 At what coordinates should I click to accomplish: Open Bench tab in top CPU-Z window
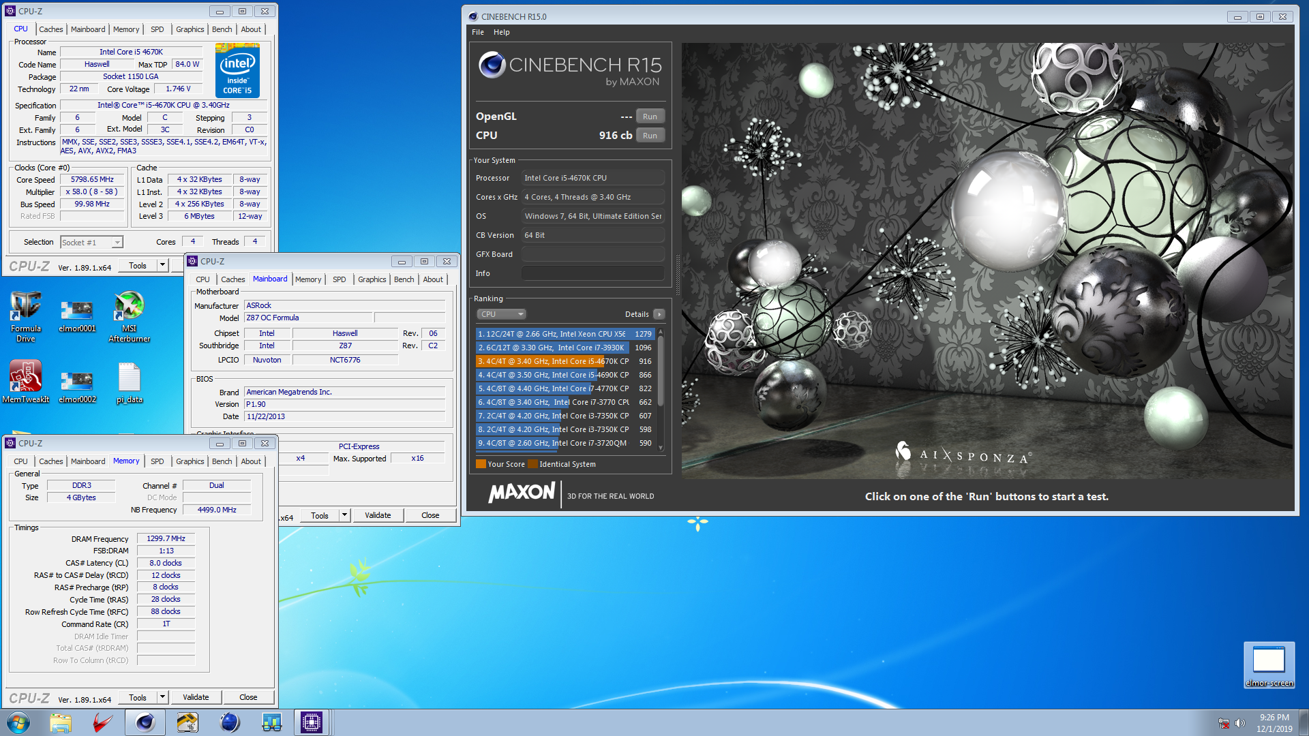pyautogui.click(x=222, y=29)
